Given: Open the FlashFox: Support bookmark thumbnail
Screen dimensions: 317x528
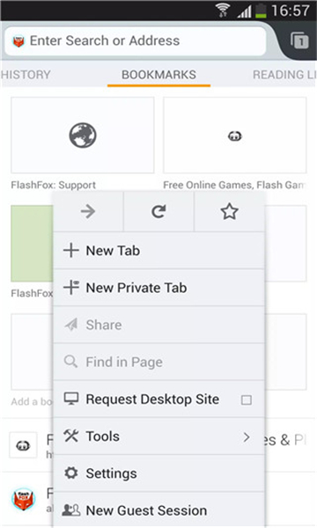Looking at the screenshot, I should pyautogui.click(x=83, y=135).
